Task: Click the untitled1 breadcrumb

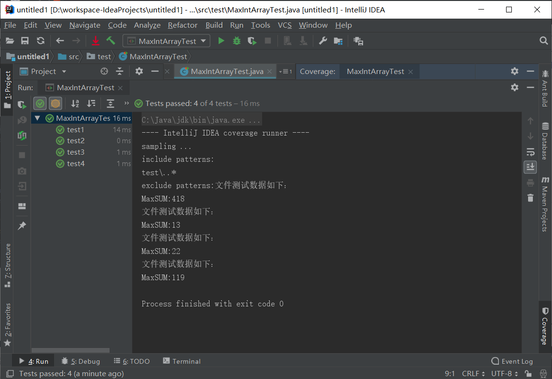Action: pyautogui.click(x=28, y=56)
